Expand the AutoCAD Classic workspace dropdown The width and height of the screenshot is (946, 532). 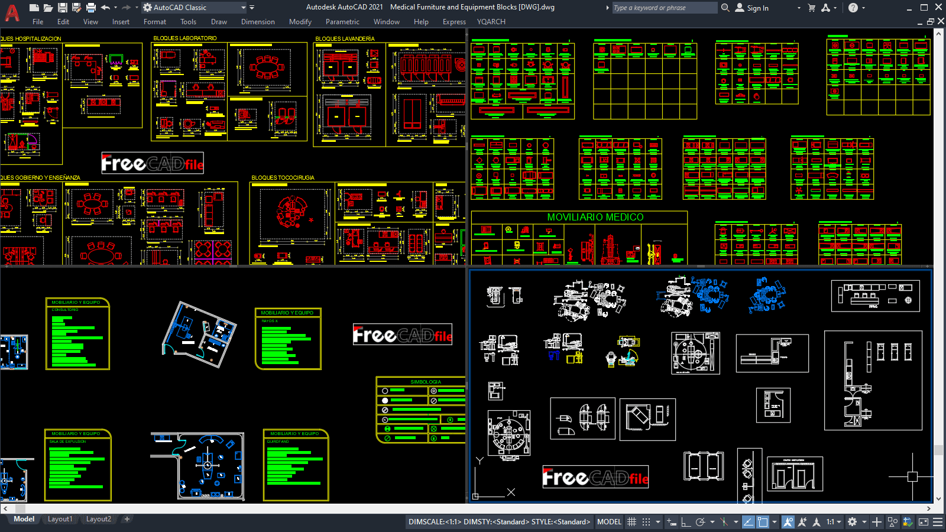pyautogui.click(x=243, y=8)
